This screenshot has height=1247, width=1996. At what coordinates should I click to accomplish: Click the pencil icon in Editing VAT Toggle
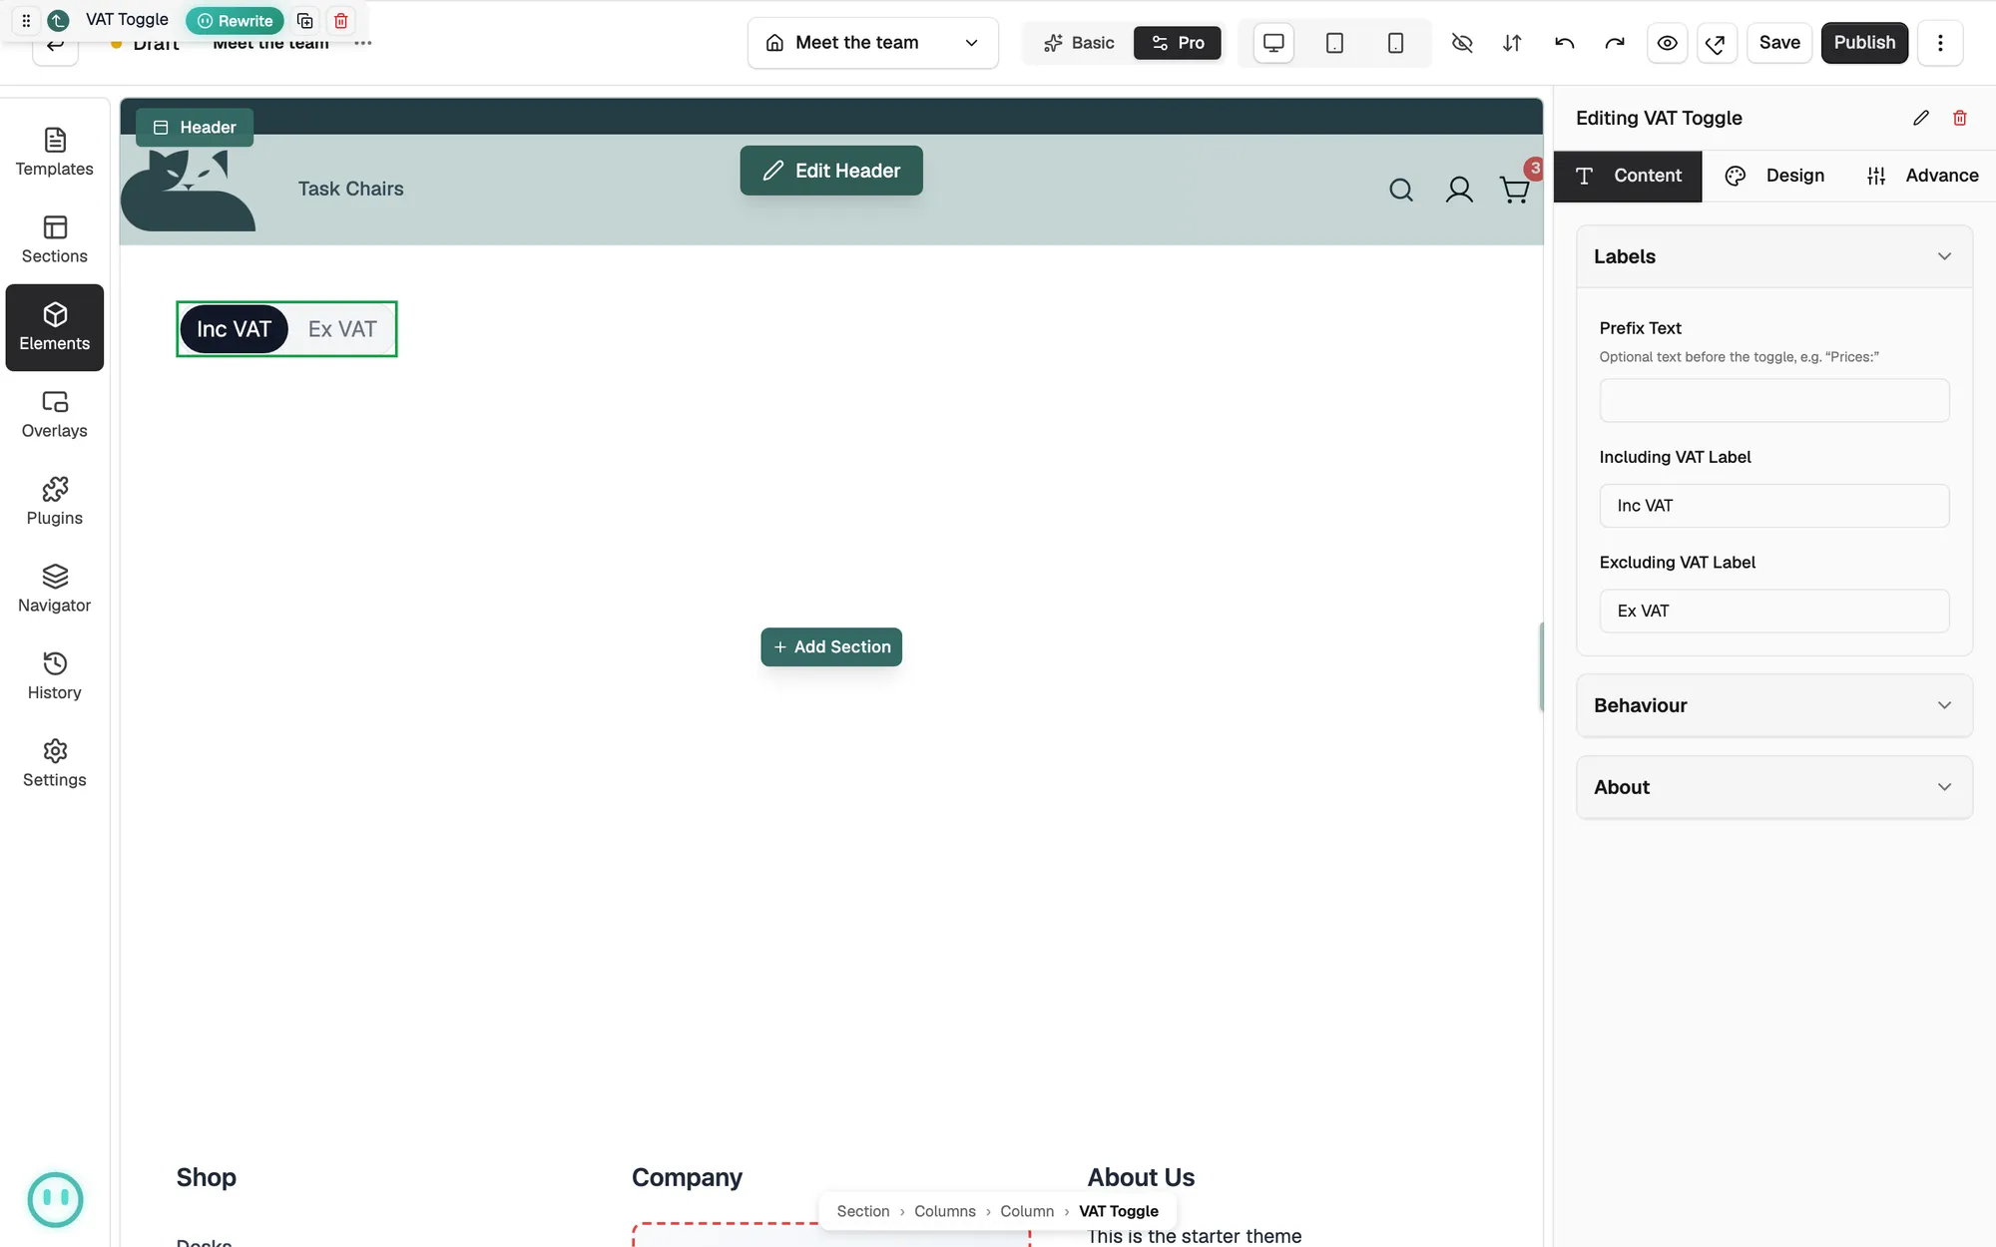click(x=1921, y=118)
